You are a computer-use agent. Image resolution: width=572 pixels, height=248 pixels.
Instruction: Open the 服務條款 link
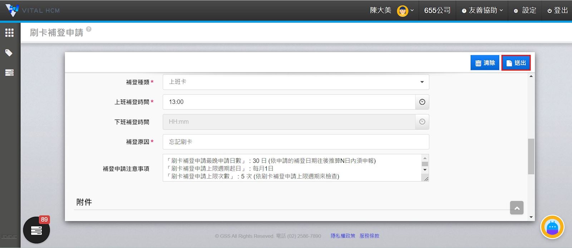(369, 236)
